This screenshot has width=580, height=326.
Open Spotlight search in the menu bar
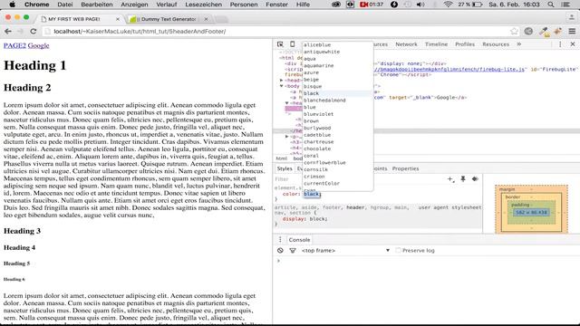[x=551, y=5]
